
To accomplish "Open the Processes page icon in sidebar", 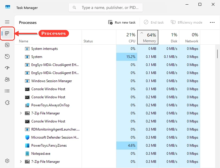I will 7,33.
